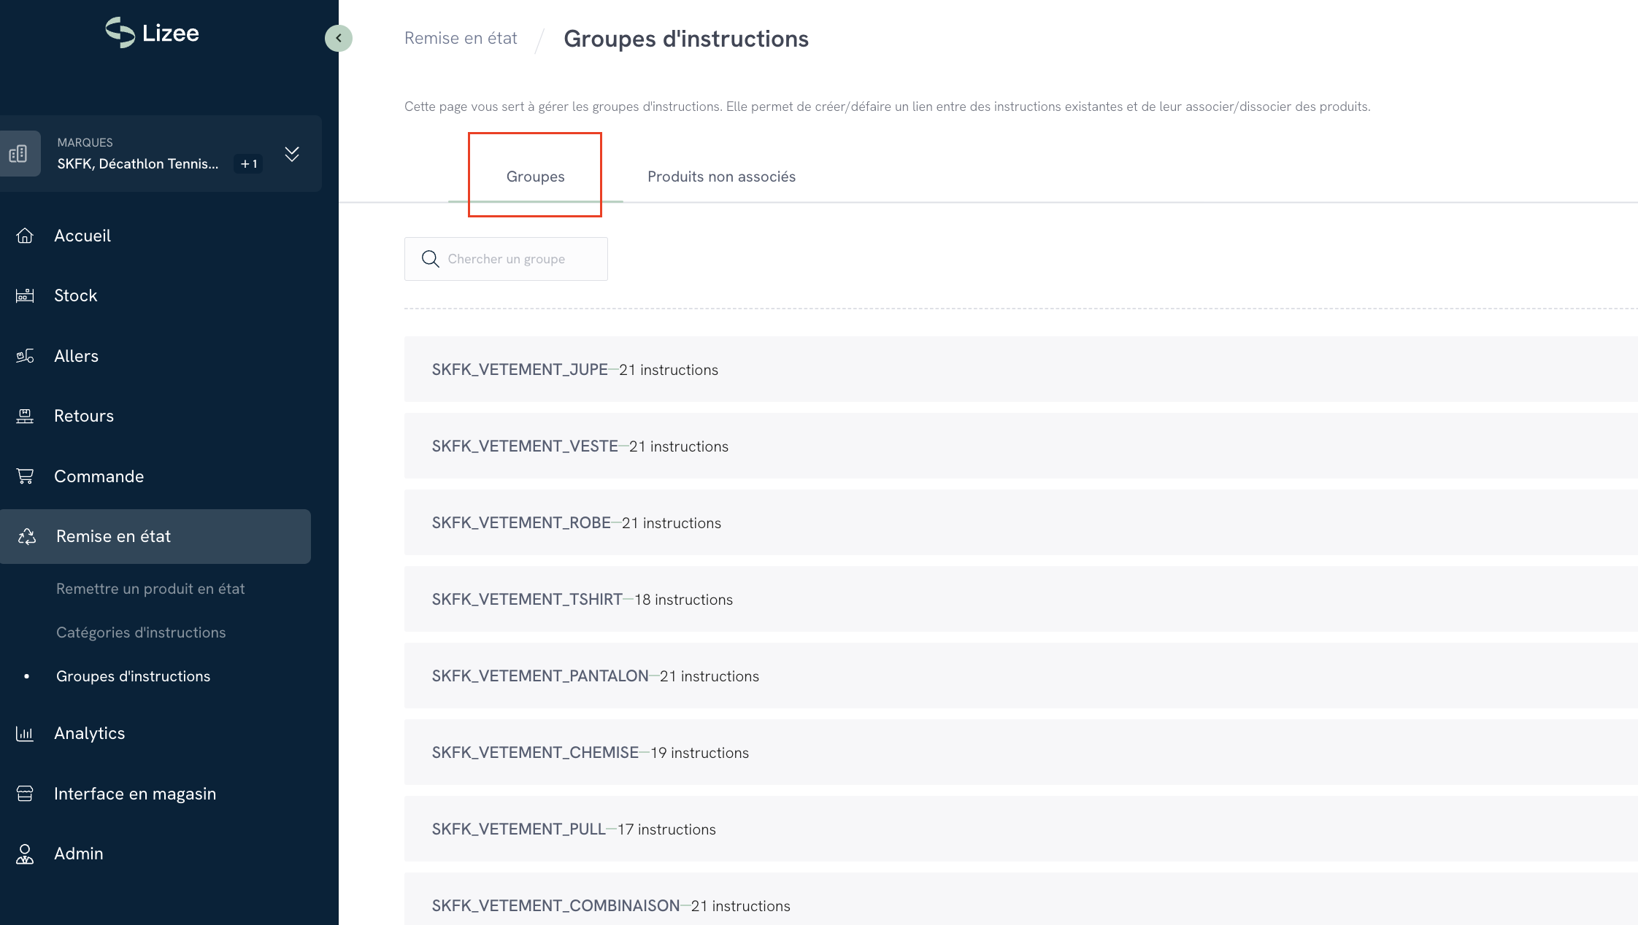Open Catégories d'instructions submenu link
This screenshot has width=1638, height=925.
[141, 632]
